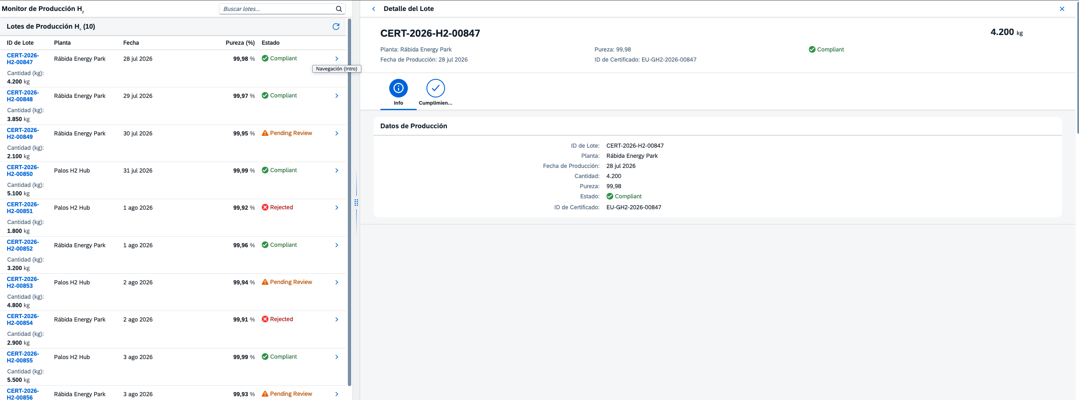Viewport: 1079px width, 400px height.
Task: Open lot link CERT-2026-H2-00853
Action: tap(23, 282)
